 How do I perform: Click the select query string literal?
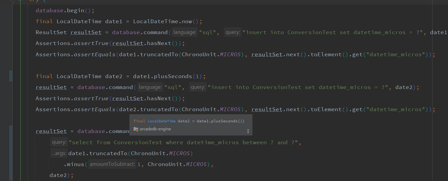(183, 143)
